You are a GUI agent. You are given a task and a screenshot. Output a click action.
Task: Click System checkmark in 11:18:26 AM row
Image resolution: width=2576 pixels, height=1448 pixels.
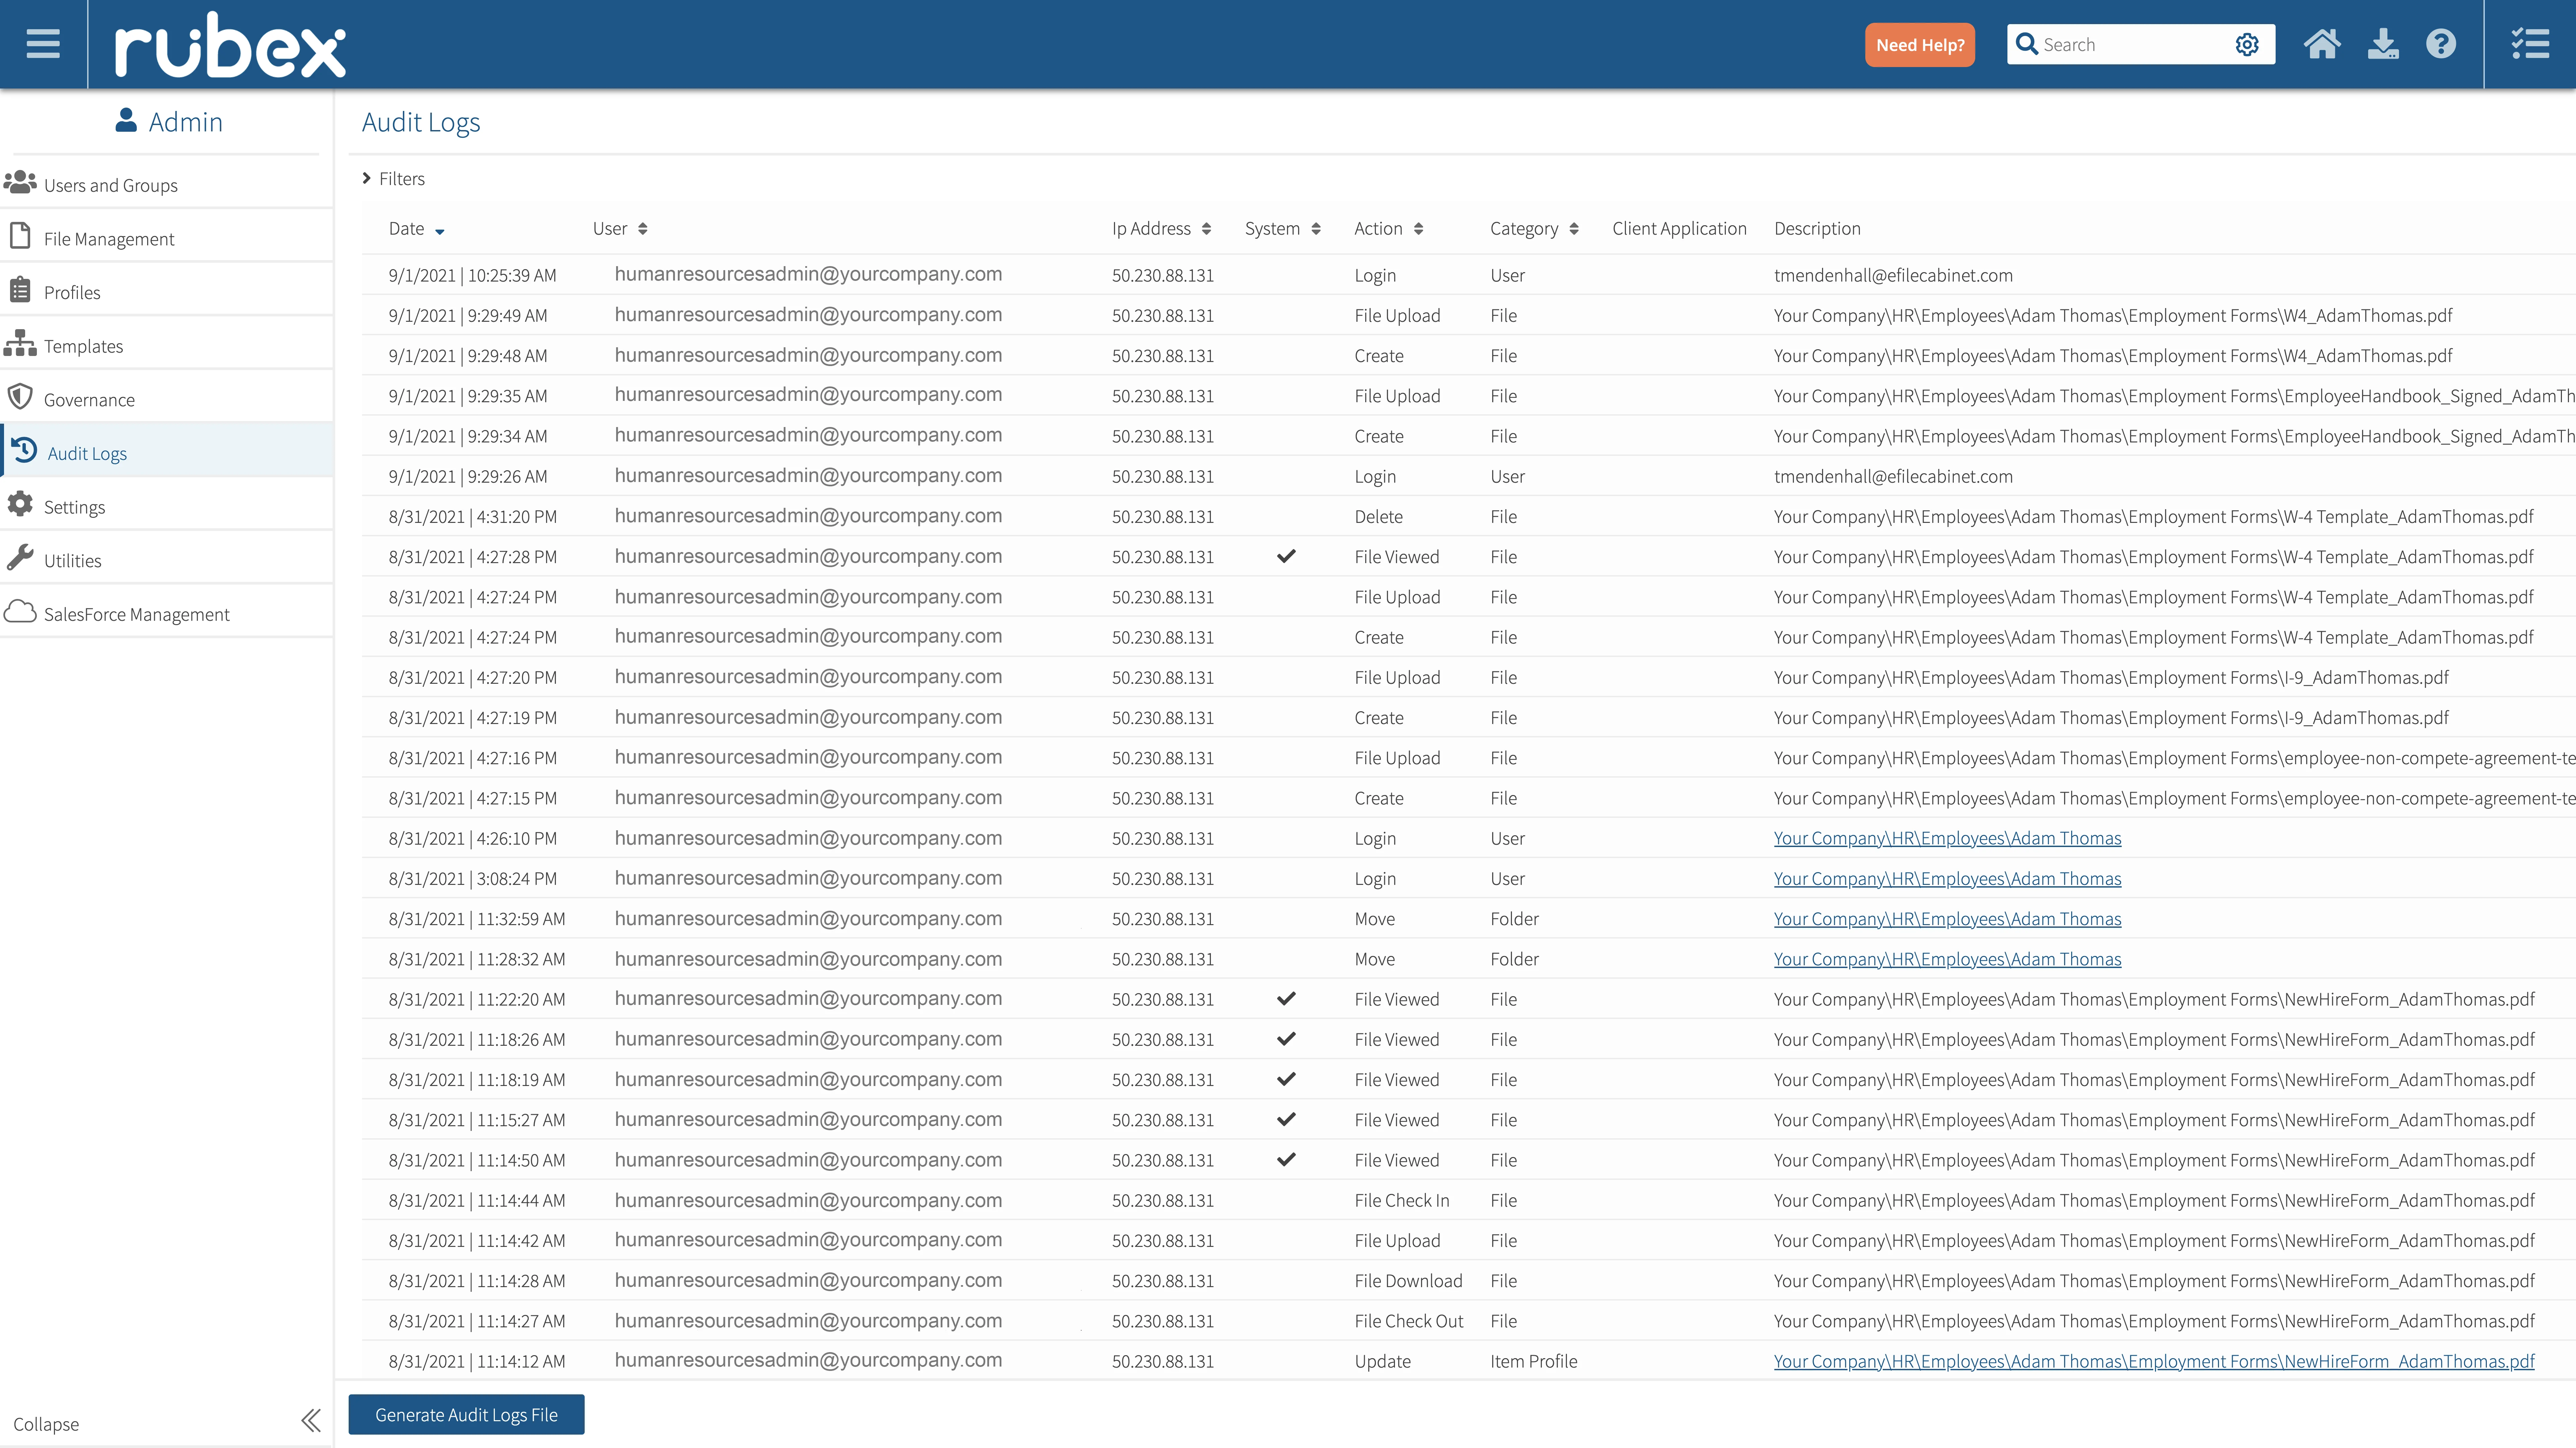(x=1286, y=1039)
